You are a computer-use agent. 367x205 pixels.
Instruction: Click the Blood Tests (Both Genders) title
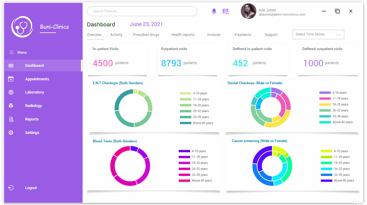(x=115, y=141)
